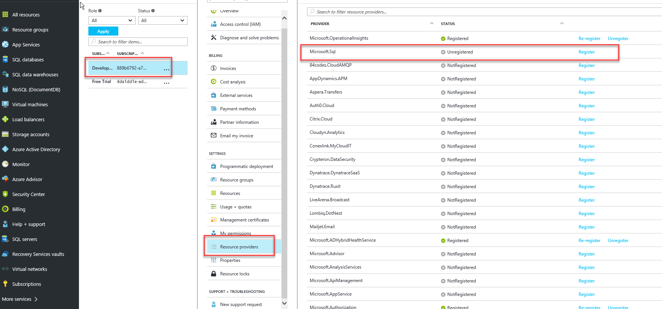The height and width of the screenshot is (309, 662).
Task: Open the Status filter dropdown
Action: pyautogui.click(x=163, y=21)
